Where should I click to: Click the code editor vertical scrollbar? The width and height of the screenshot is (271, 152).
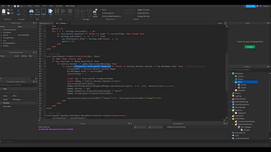(227, 72)
